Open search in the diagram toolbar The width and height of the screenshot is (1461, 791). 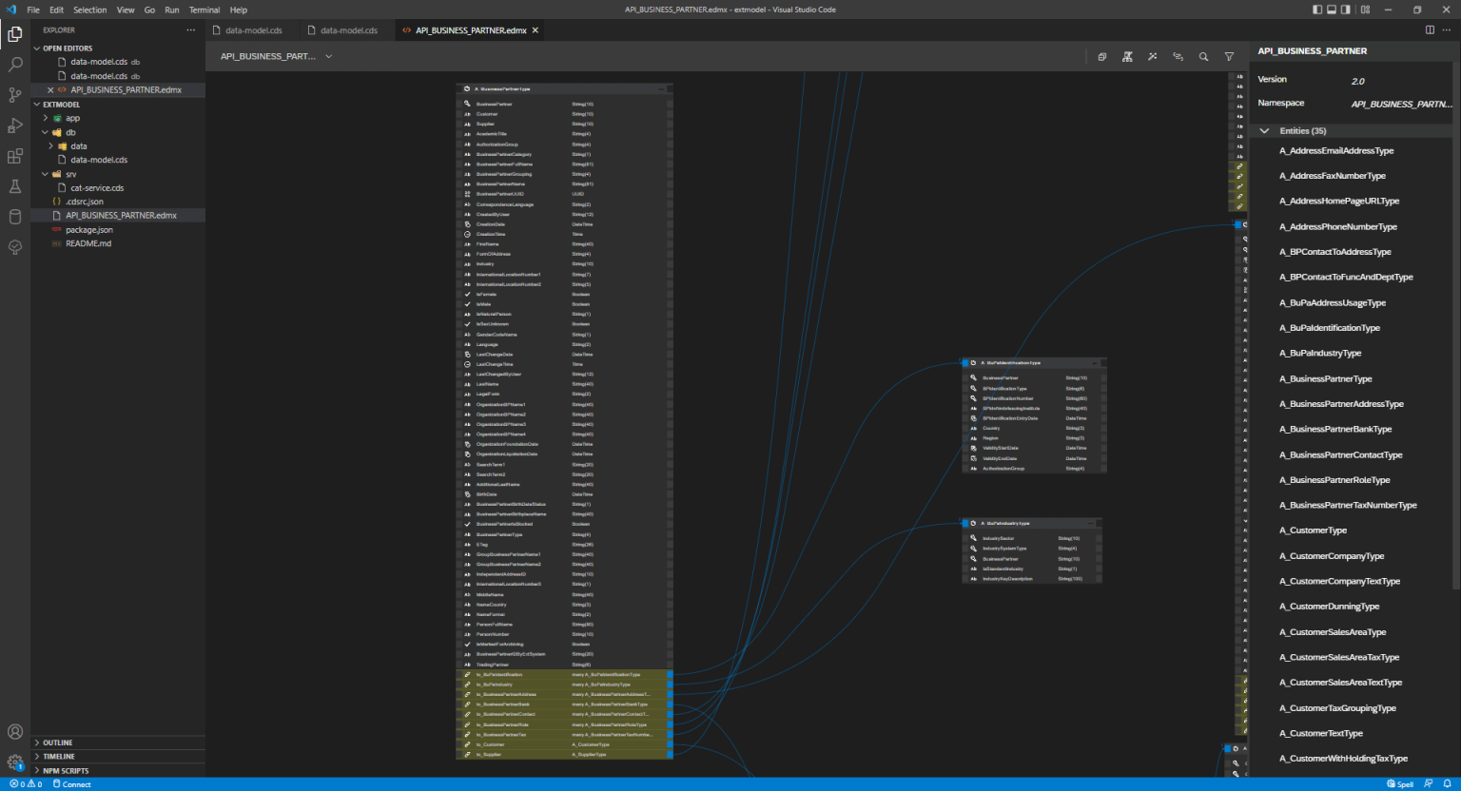pos(1203,56)
